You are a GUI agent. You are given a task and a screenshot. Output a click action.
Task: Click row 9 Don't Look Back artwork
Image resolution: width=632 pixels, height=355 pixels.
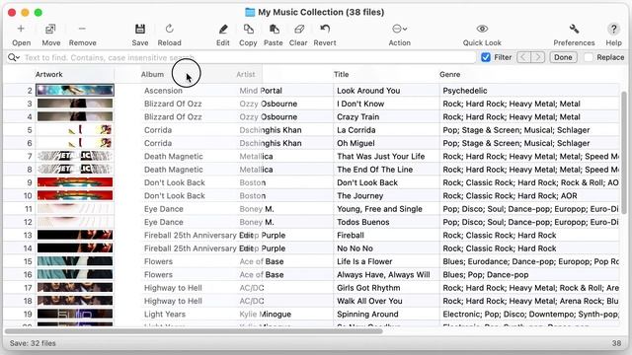click(75, 182)
